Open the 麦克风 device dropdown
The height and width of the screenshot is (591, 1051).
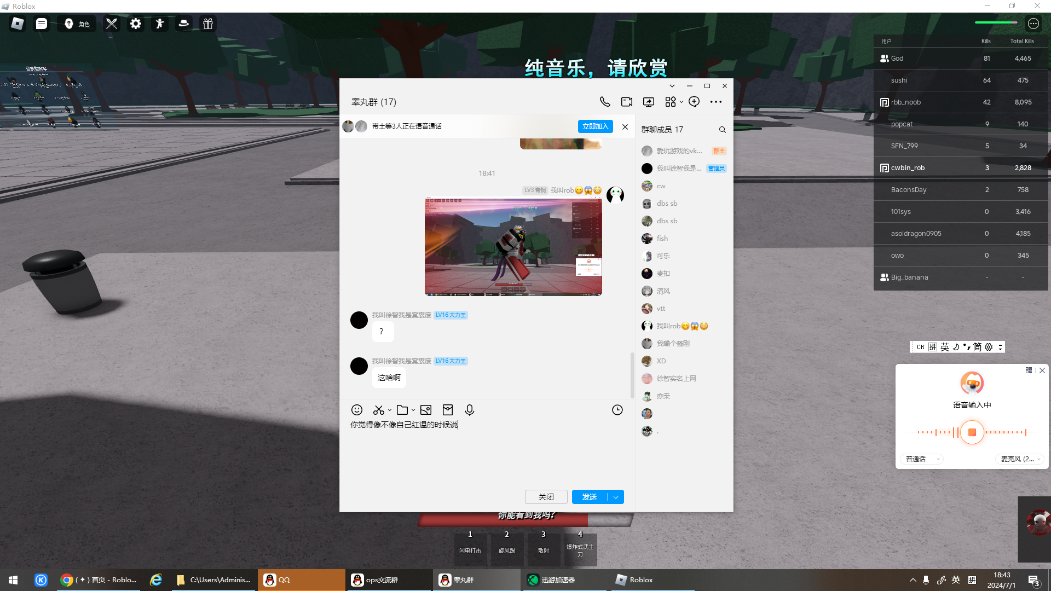(x=1019, y=459)
